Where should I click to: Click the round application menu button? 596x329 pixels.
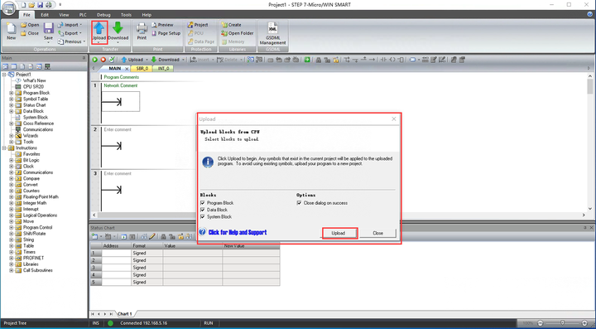pyautogui.click(x=9, y=8)
